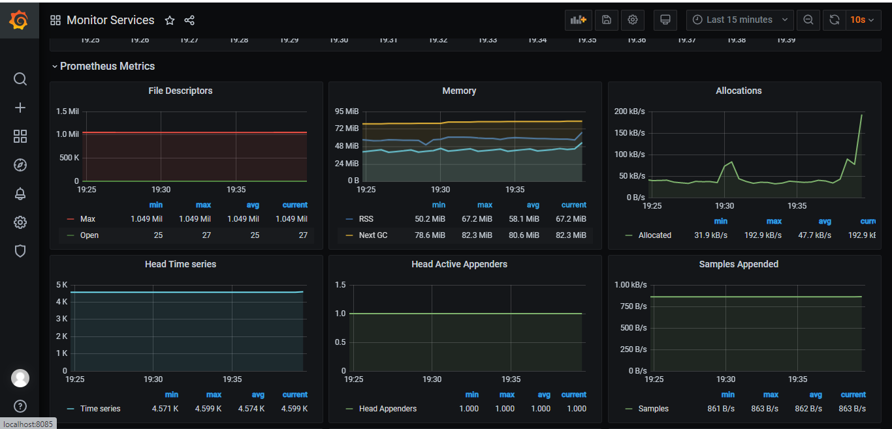Image resolution: width=892 pixels, height=429 pixels.
Task: Collapse the Prometheus Metrics row
Action: point(103,67)
